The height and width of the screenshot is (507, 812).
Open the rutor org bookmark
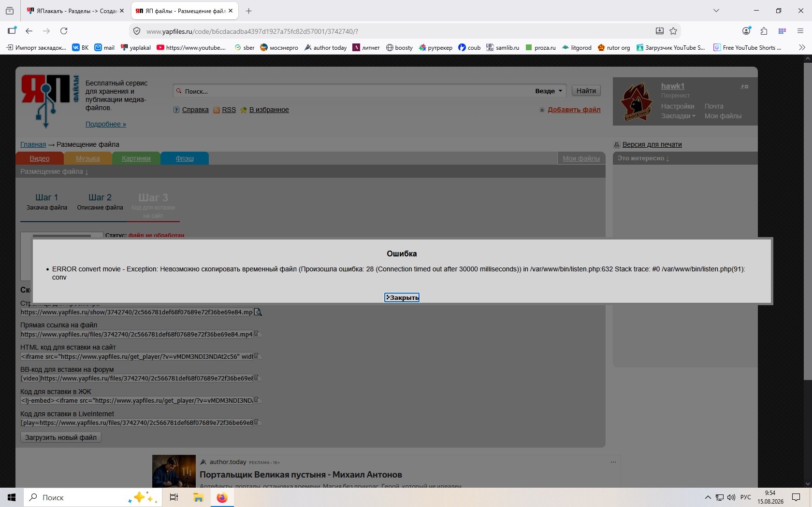614,47
